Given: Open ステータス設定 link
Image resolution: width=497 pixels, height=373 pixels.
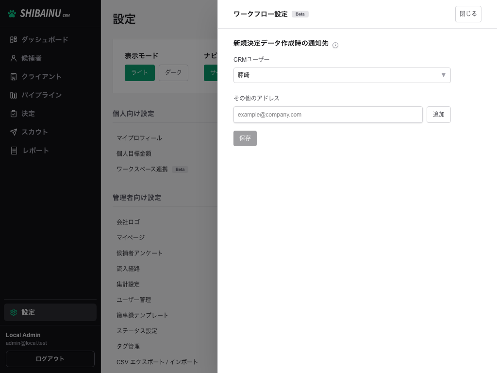Looking at the screenshot, I should coord(136,331).
